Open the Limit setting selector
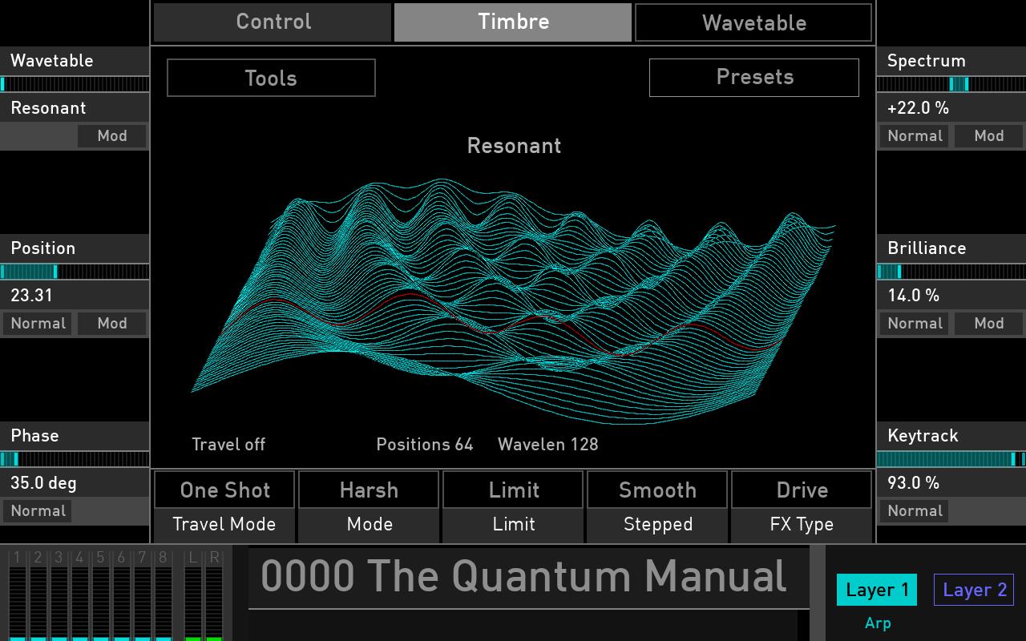 coord(513,490)
